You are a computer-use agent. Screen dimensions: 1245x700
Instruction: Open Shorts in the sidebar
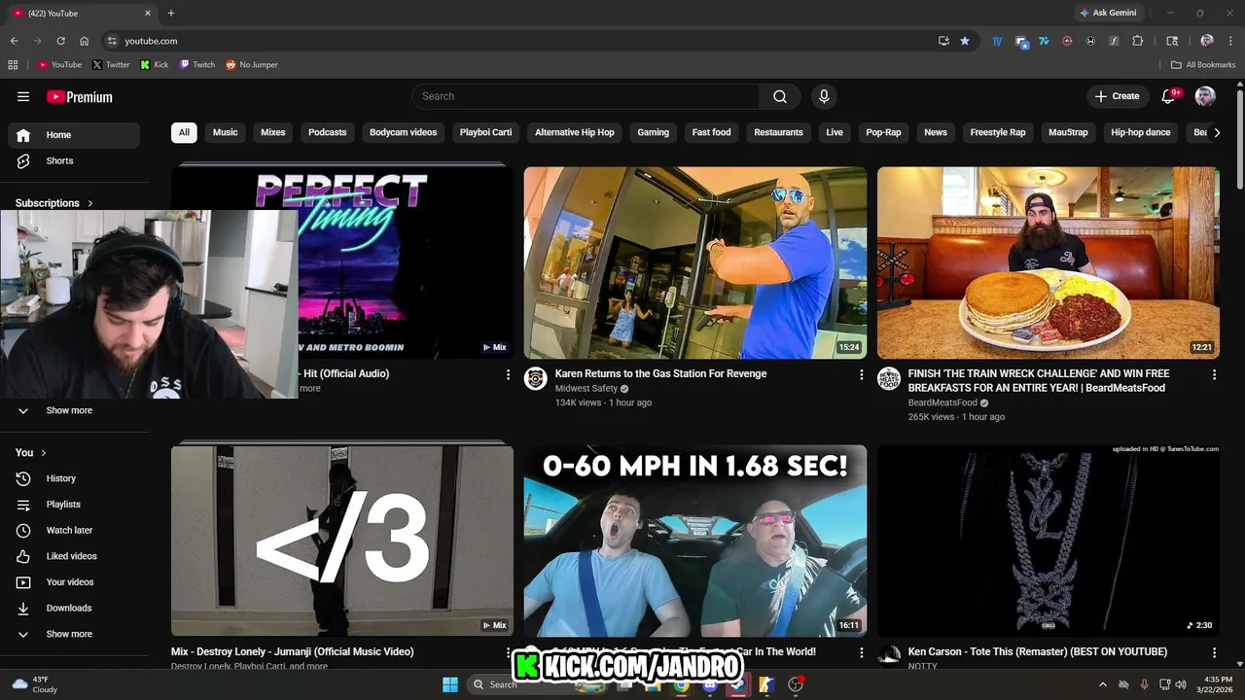(74, 160)
